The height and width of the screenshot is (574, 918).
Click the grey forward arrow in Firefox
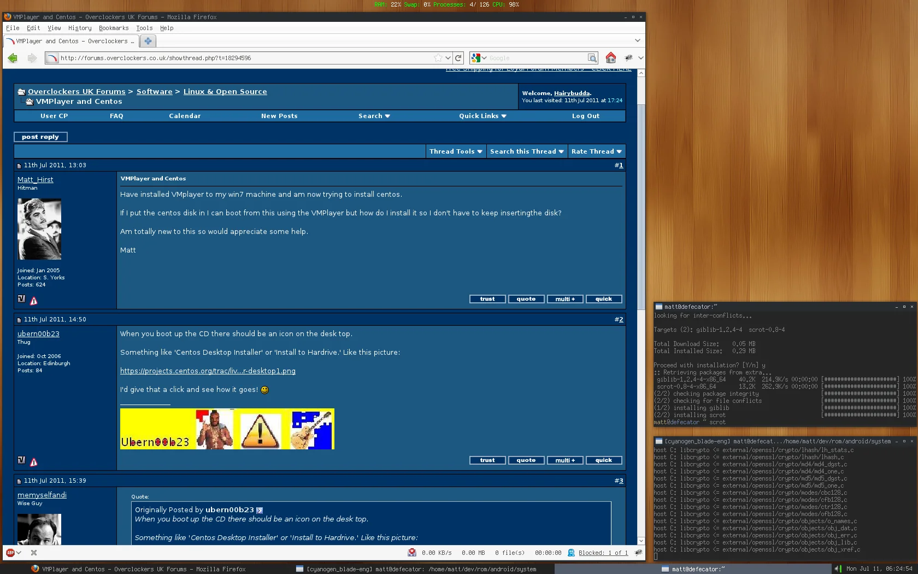32,58
